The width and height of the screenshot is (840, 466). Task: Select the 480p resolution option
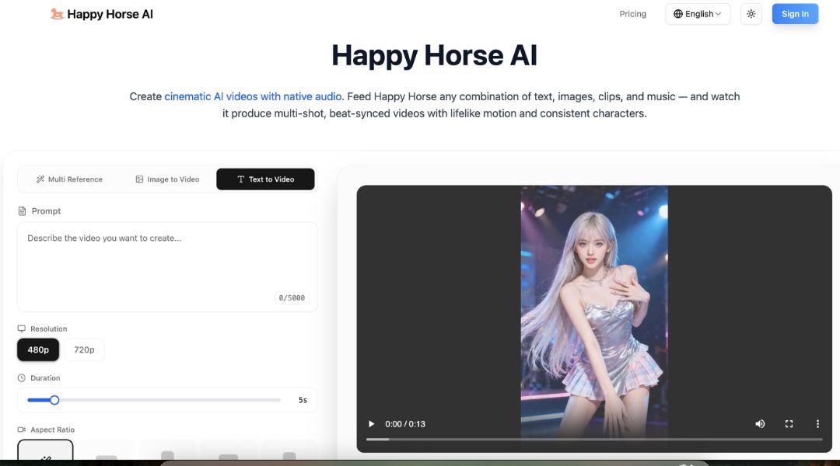pos(38,350)
